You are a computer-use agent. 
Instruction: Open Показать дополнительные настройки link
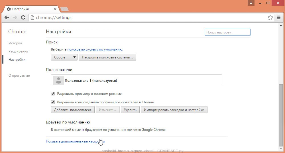point(75,141)
